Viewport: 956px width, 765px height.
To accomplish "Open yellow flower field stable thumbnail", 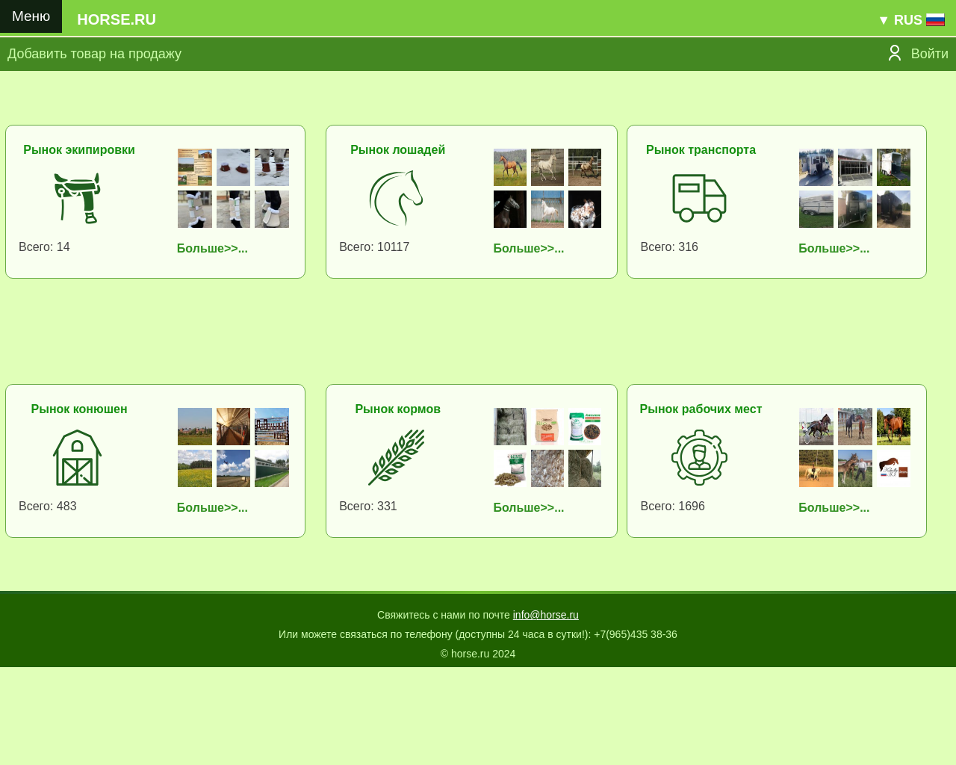I will pyautogui.click(x=195, y=468).
